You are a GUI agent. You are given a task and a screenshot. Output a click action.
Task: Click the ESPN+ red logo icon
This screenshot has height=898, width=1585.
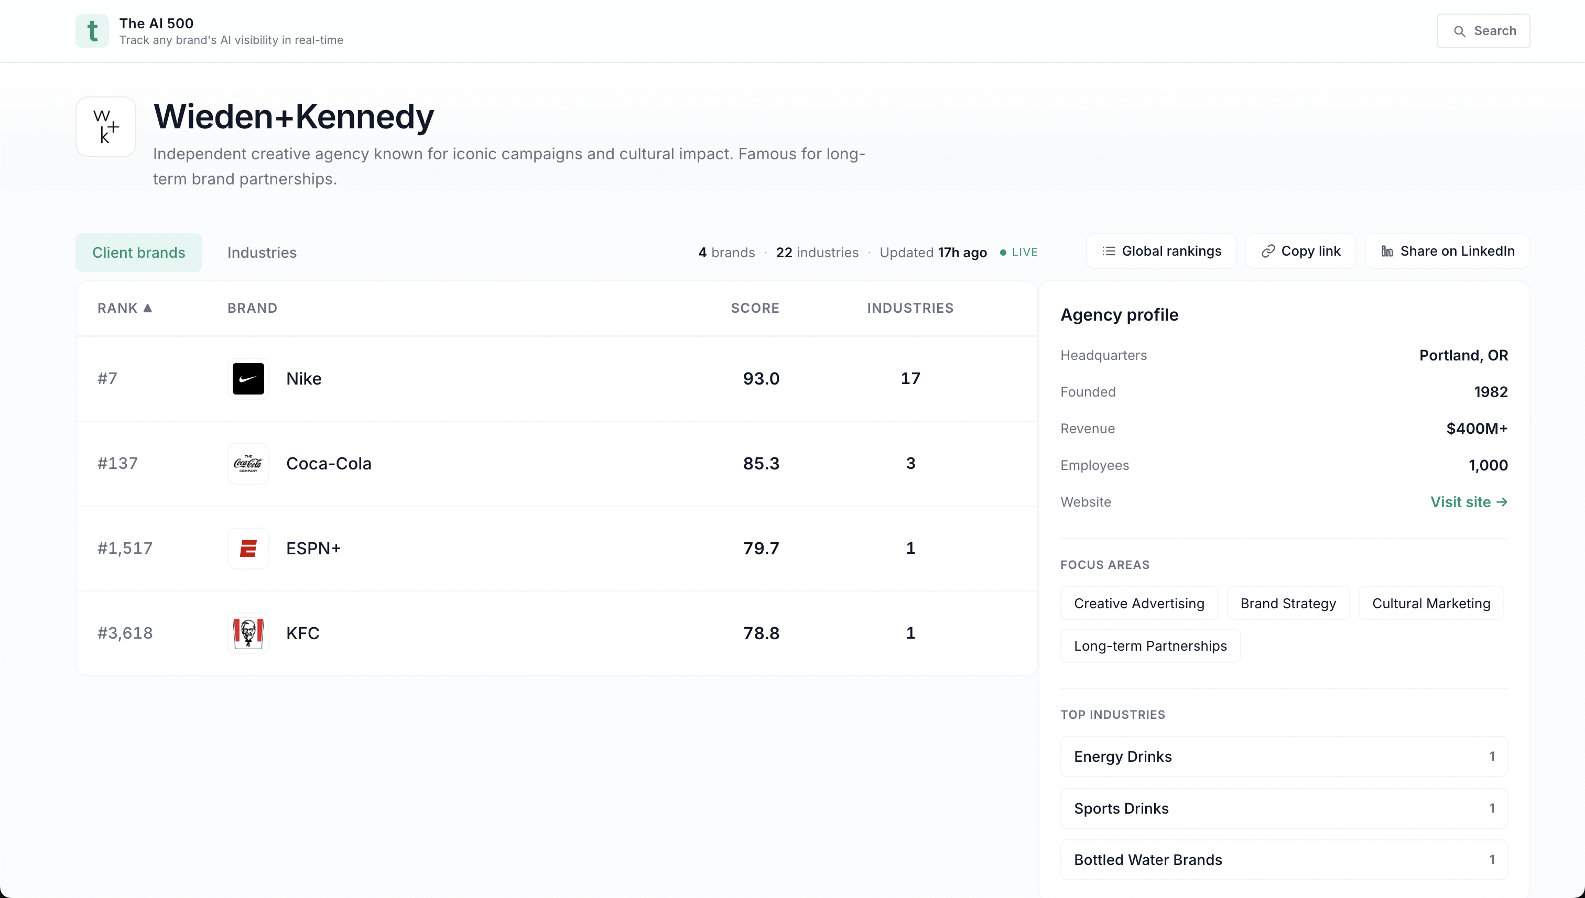[248, 549]
